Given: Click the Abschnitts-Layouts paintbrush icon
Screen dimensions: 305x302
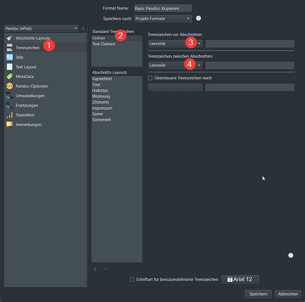Looking at the screenshot, I should tap(10, 38).
